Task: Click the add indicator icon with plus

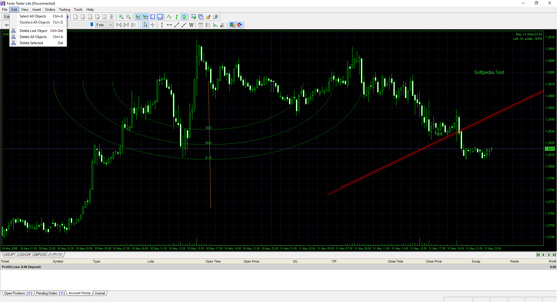Action: pyautogui.click(x=193, y=17)
